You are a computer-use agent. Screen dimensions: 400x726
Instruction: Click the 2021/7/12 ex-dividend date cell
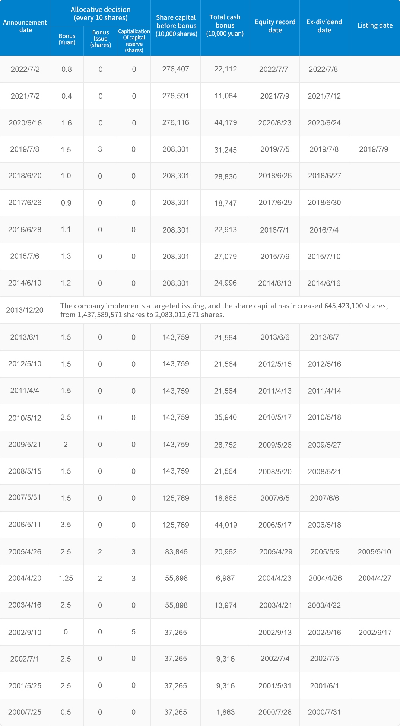coord(324,96)
